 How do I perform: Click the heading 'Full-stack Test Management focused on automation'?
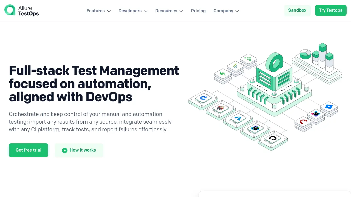tap(94, 84)
